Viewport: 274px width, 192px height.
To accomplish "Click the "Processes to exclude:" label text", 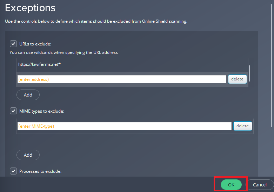I will [40, 171].
